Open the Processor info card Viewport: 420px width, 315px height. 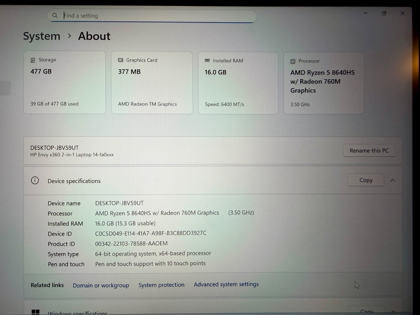(324, 83)
